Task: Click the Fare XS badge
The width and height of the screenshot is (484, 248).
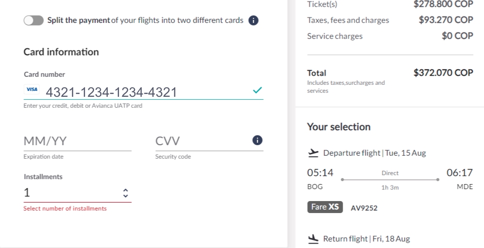Action: [325, 207]
